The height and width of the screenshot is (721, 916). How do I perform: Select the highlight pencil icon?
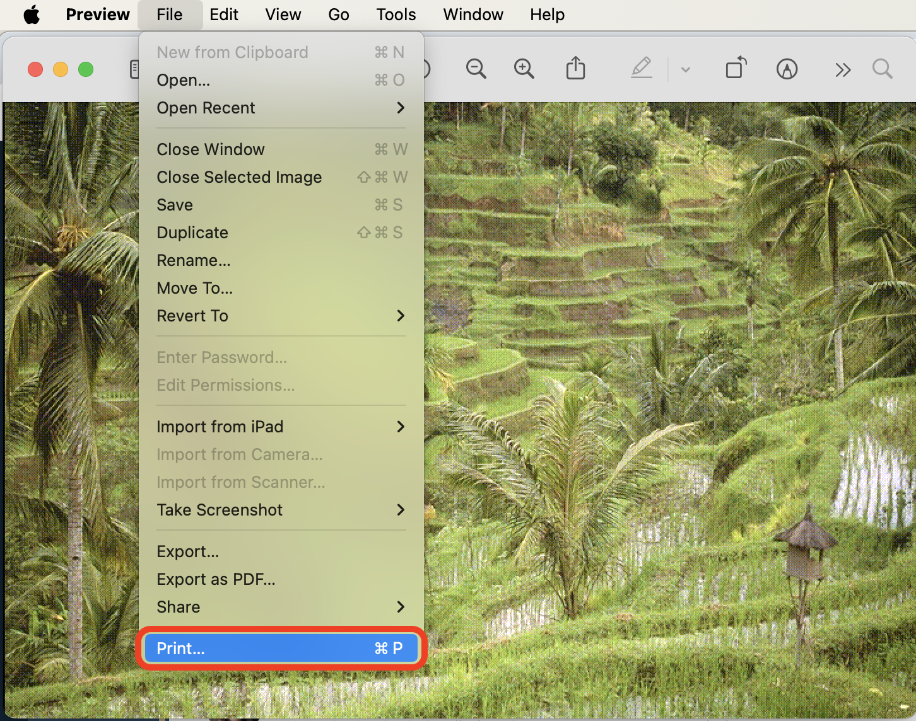click(x=642, y=69)
